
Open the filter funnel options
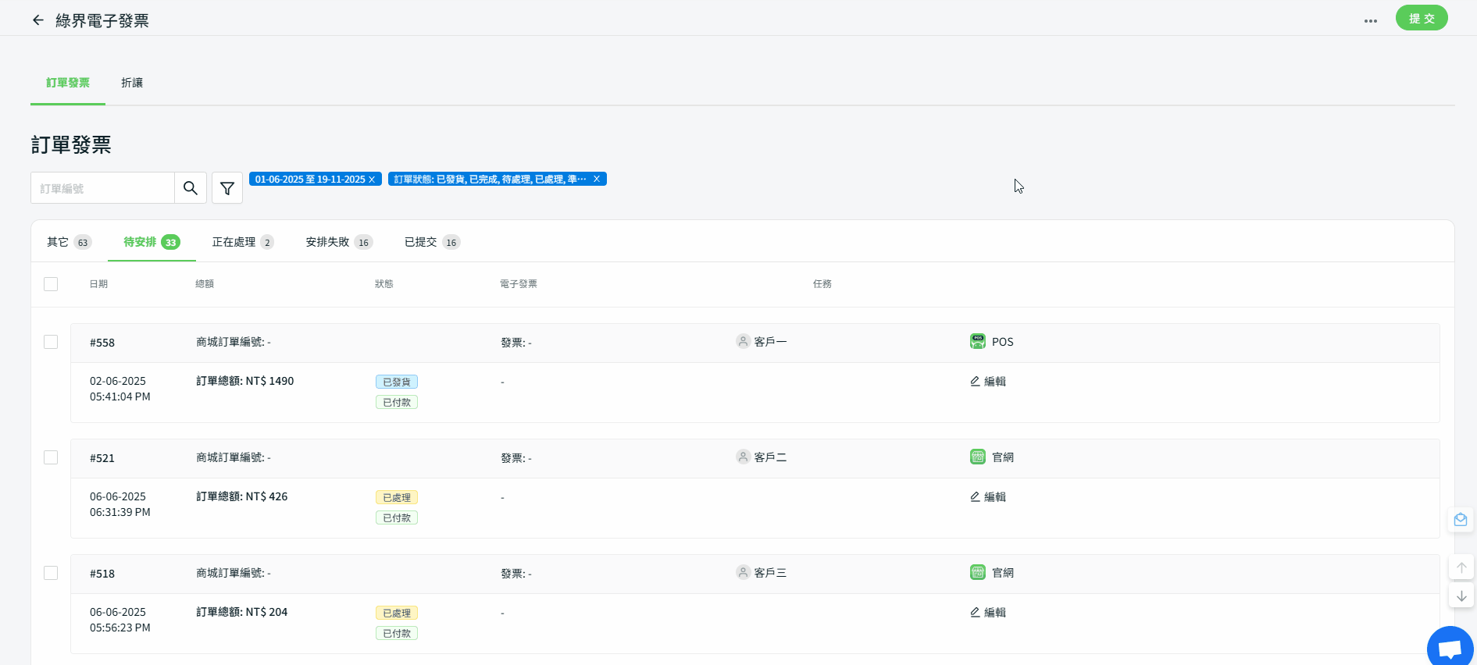coord(227,188)
